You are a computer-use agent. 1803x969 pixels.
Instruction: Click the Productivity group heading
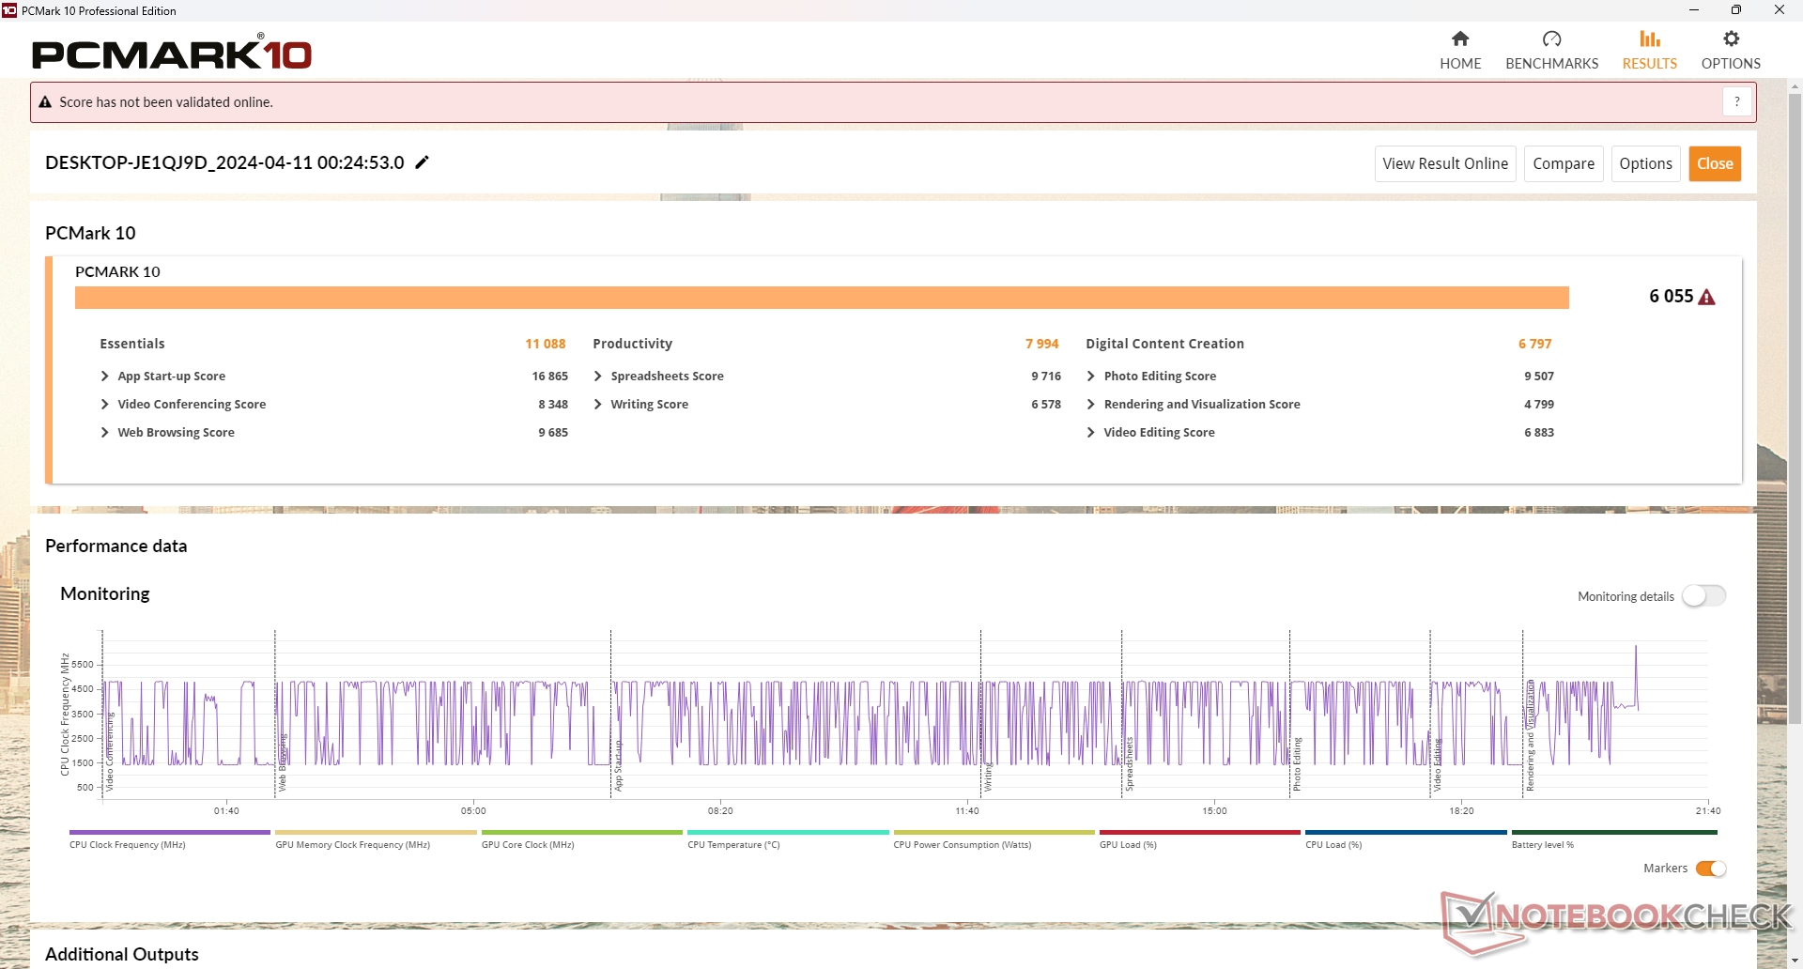pos(632,344)
